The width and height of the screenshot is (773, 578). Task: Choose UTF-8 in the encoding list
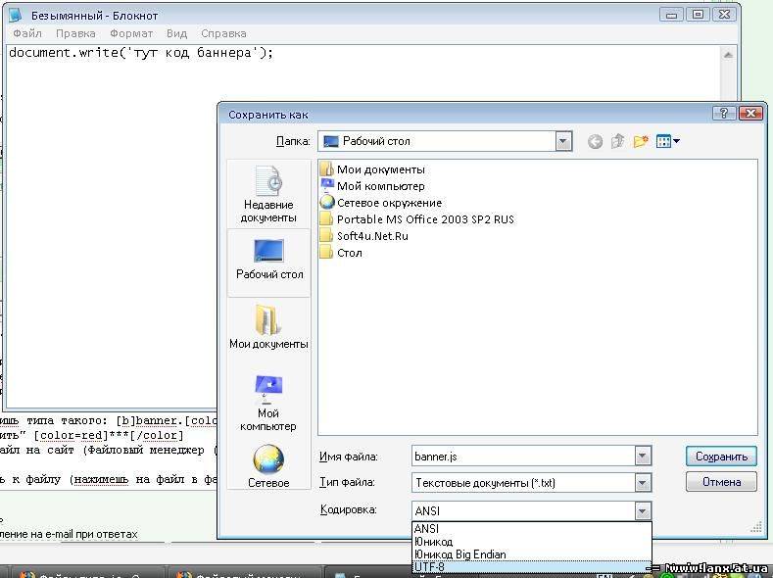(531, 567)
